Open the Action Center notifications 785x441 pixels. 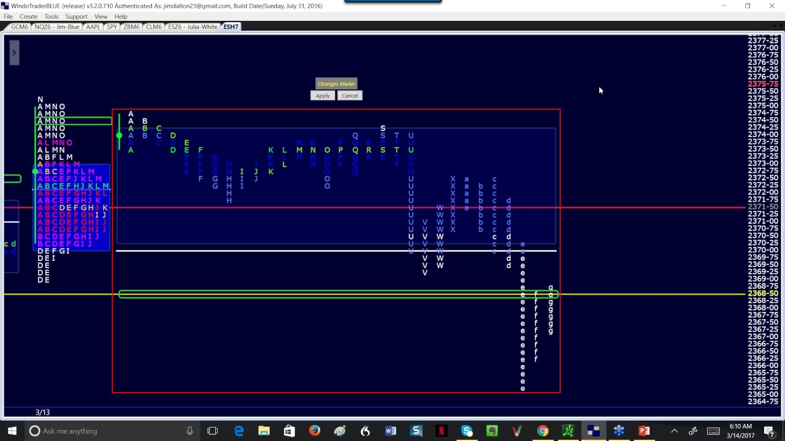(x=769, y=431)
